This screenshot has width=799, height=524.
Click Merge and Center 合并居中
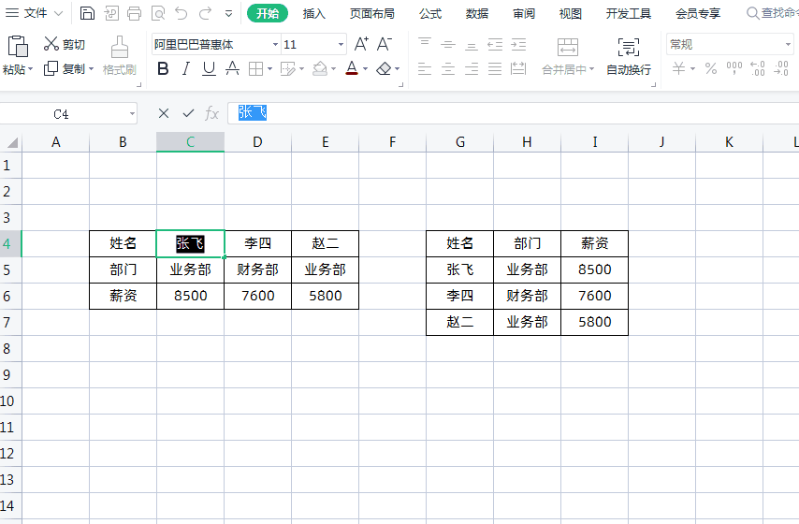(x=567, y=55)
